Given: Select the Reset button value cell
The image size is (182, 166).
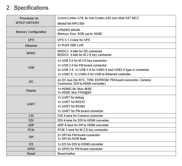Looking at the screenshot, I should pos(115,154).
